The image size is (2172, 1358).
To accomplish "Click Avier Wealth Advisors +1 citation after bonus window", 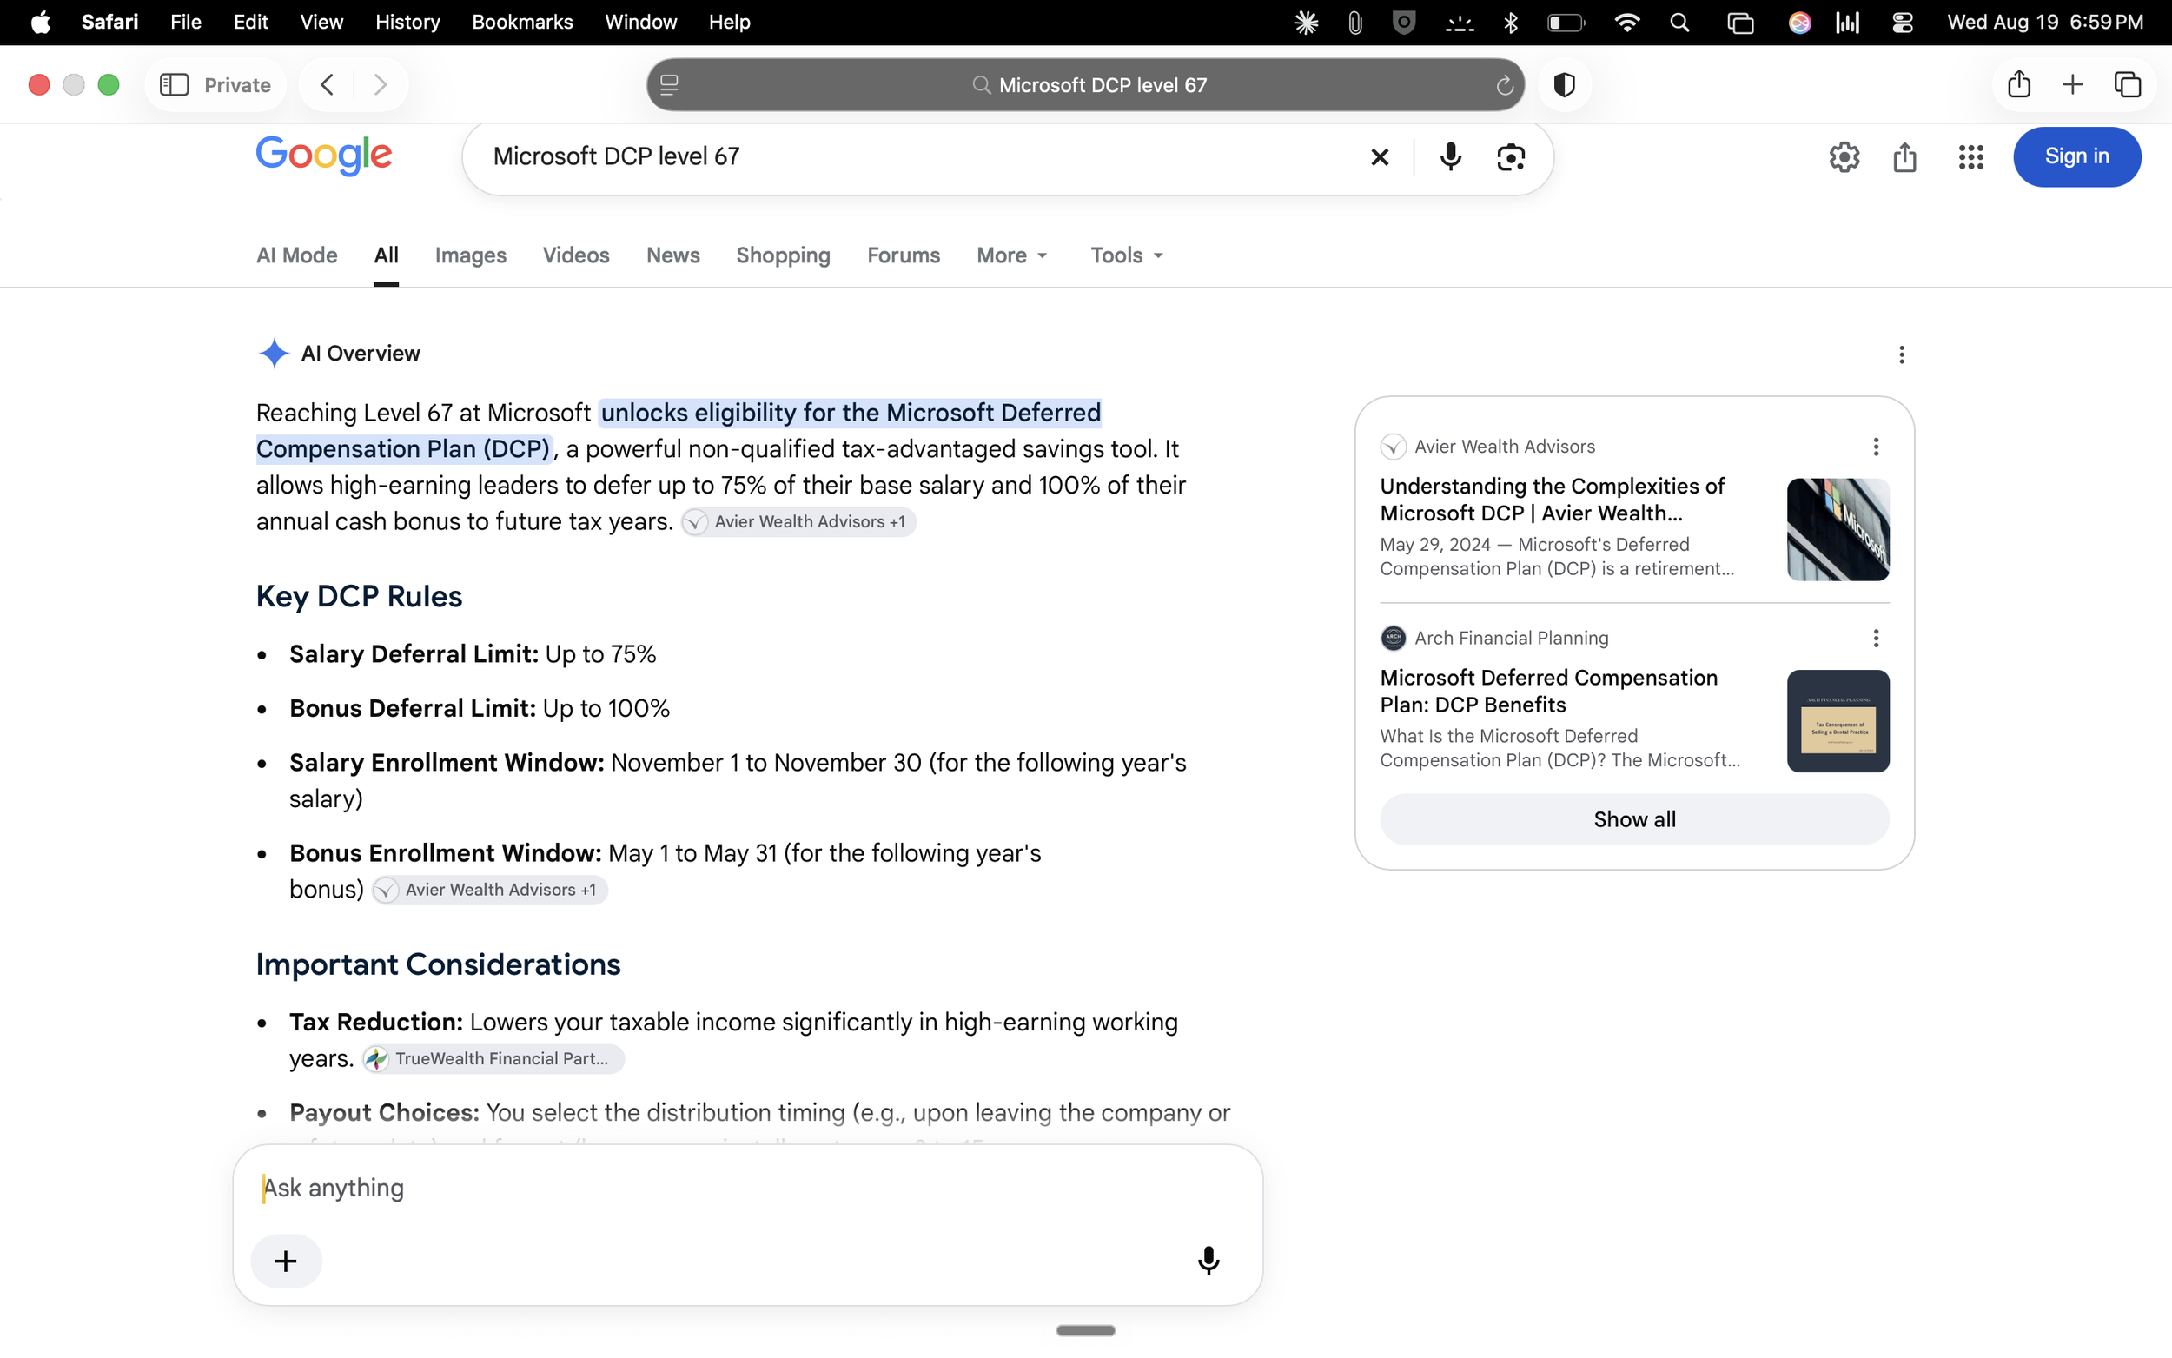I will pos(489,889).
